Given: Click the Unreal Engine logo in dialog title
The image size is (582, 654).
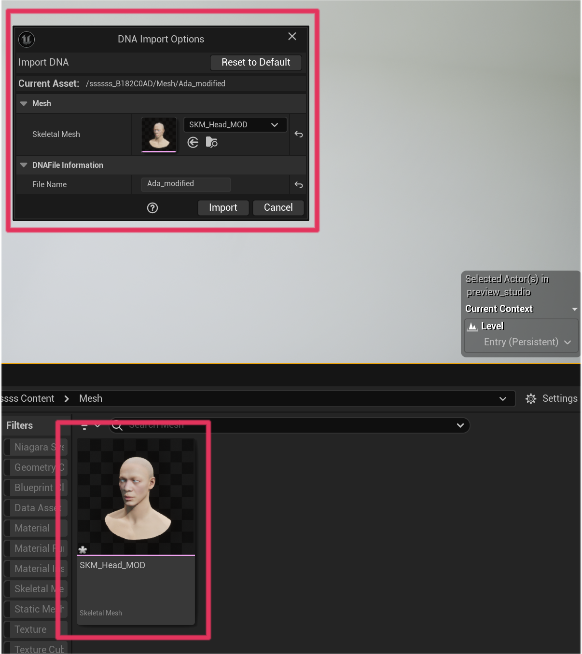Looking at the screenshot, I should (x=27, y=39).
